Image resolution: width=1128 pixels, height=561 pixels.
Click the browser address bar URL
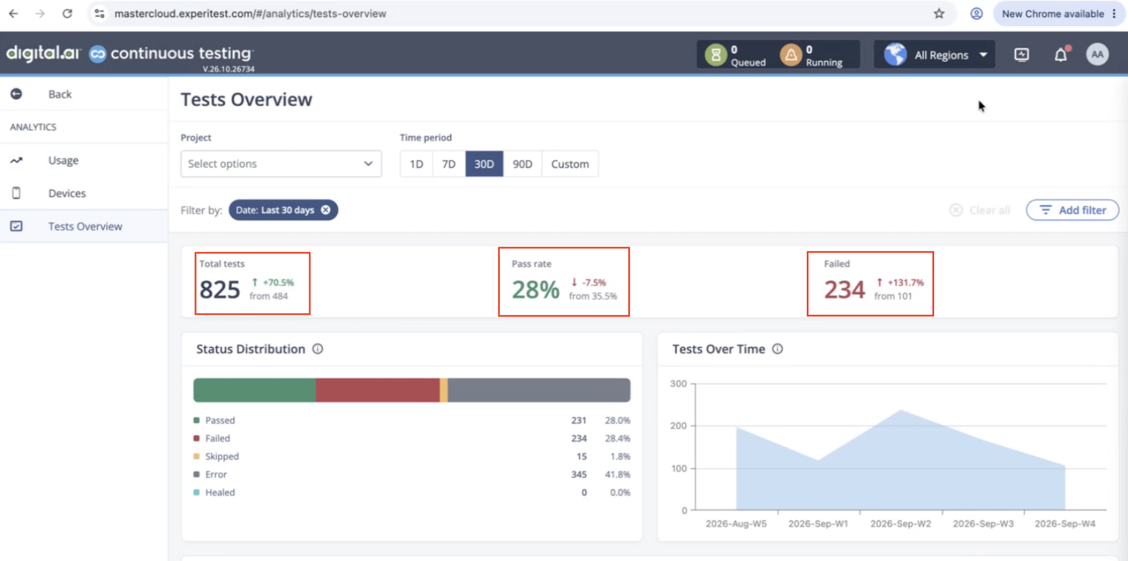click(250, 14)
